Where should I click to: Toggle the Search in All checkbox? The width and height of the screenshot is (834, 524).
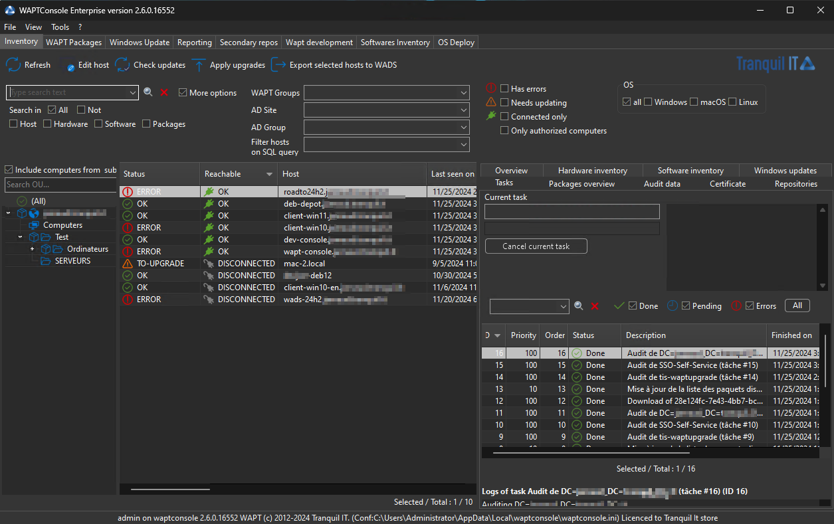click(x=52, y=110)
